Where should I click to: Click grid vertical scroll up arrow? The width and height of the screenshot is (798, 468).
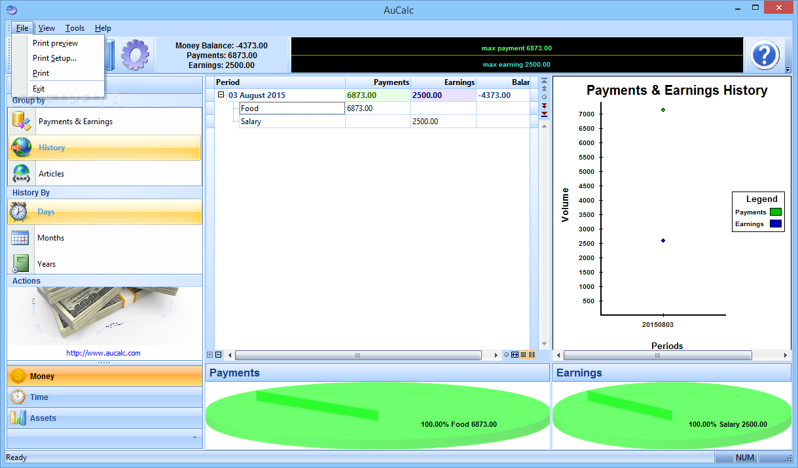(544, 126)
